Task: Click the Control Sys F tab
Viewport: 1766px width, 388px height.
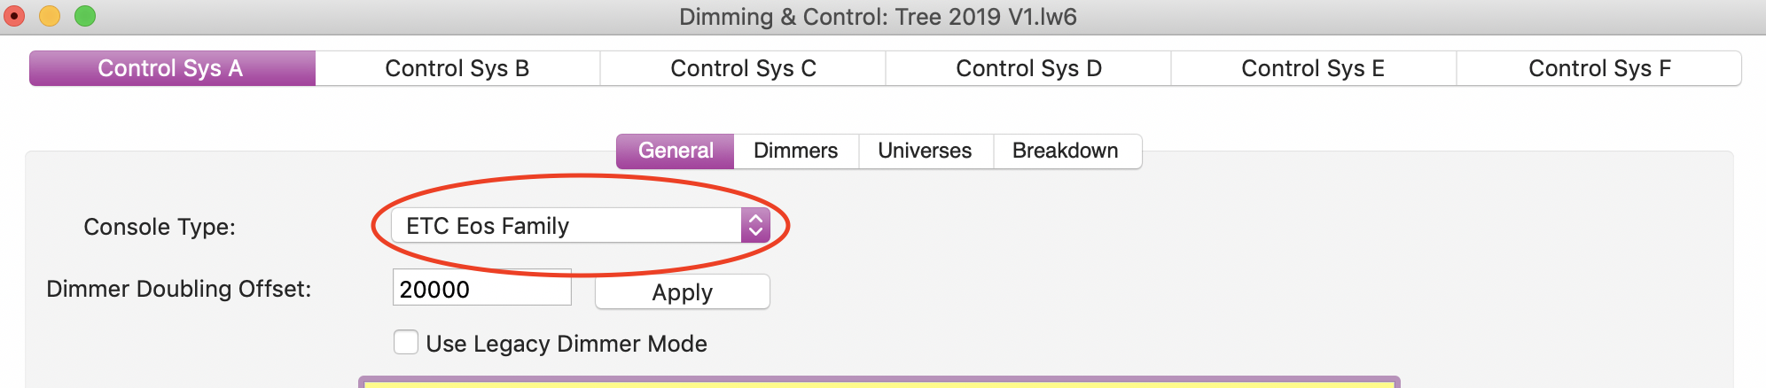Action: (x=1599, y=68)
